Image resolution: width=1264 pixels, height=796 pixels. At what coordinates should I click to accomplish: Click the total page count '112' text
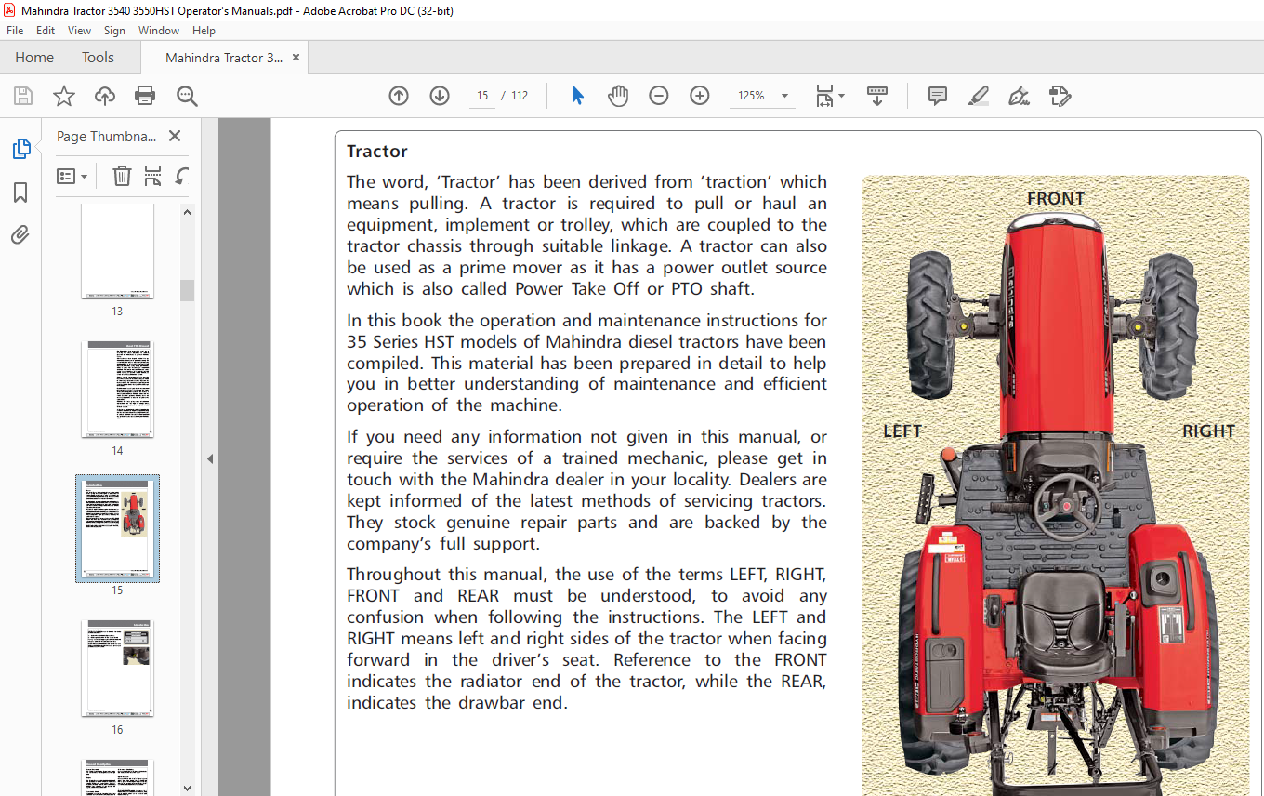(x=520, y=96)
